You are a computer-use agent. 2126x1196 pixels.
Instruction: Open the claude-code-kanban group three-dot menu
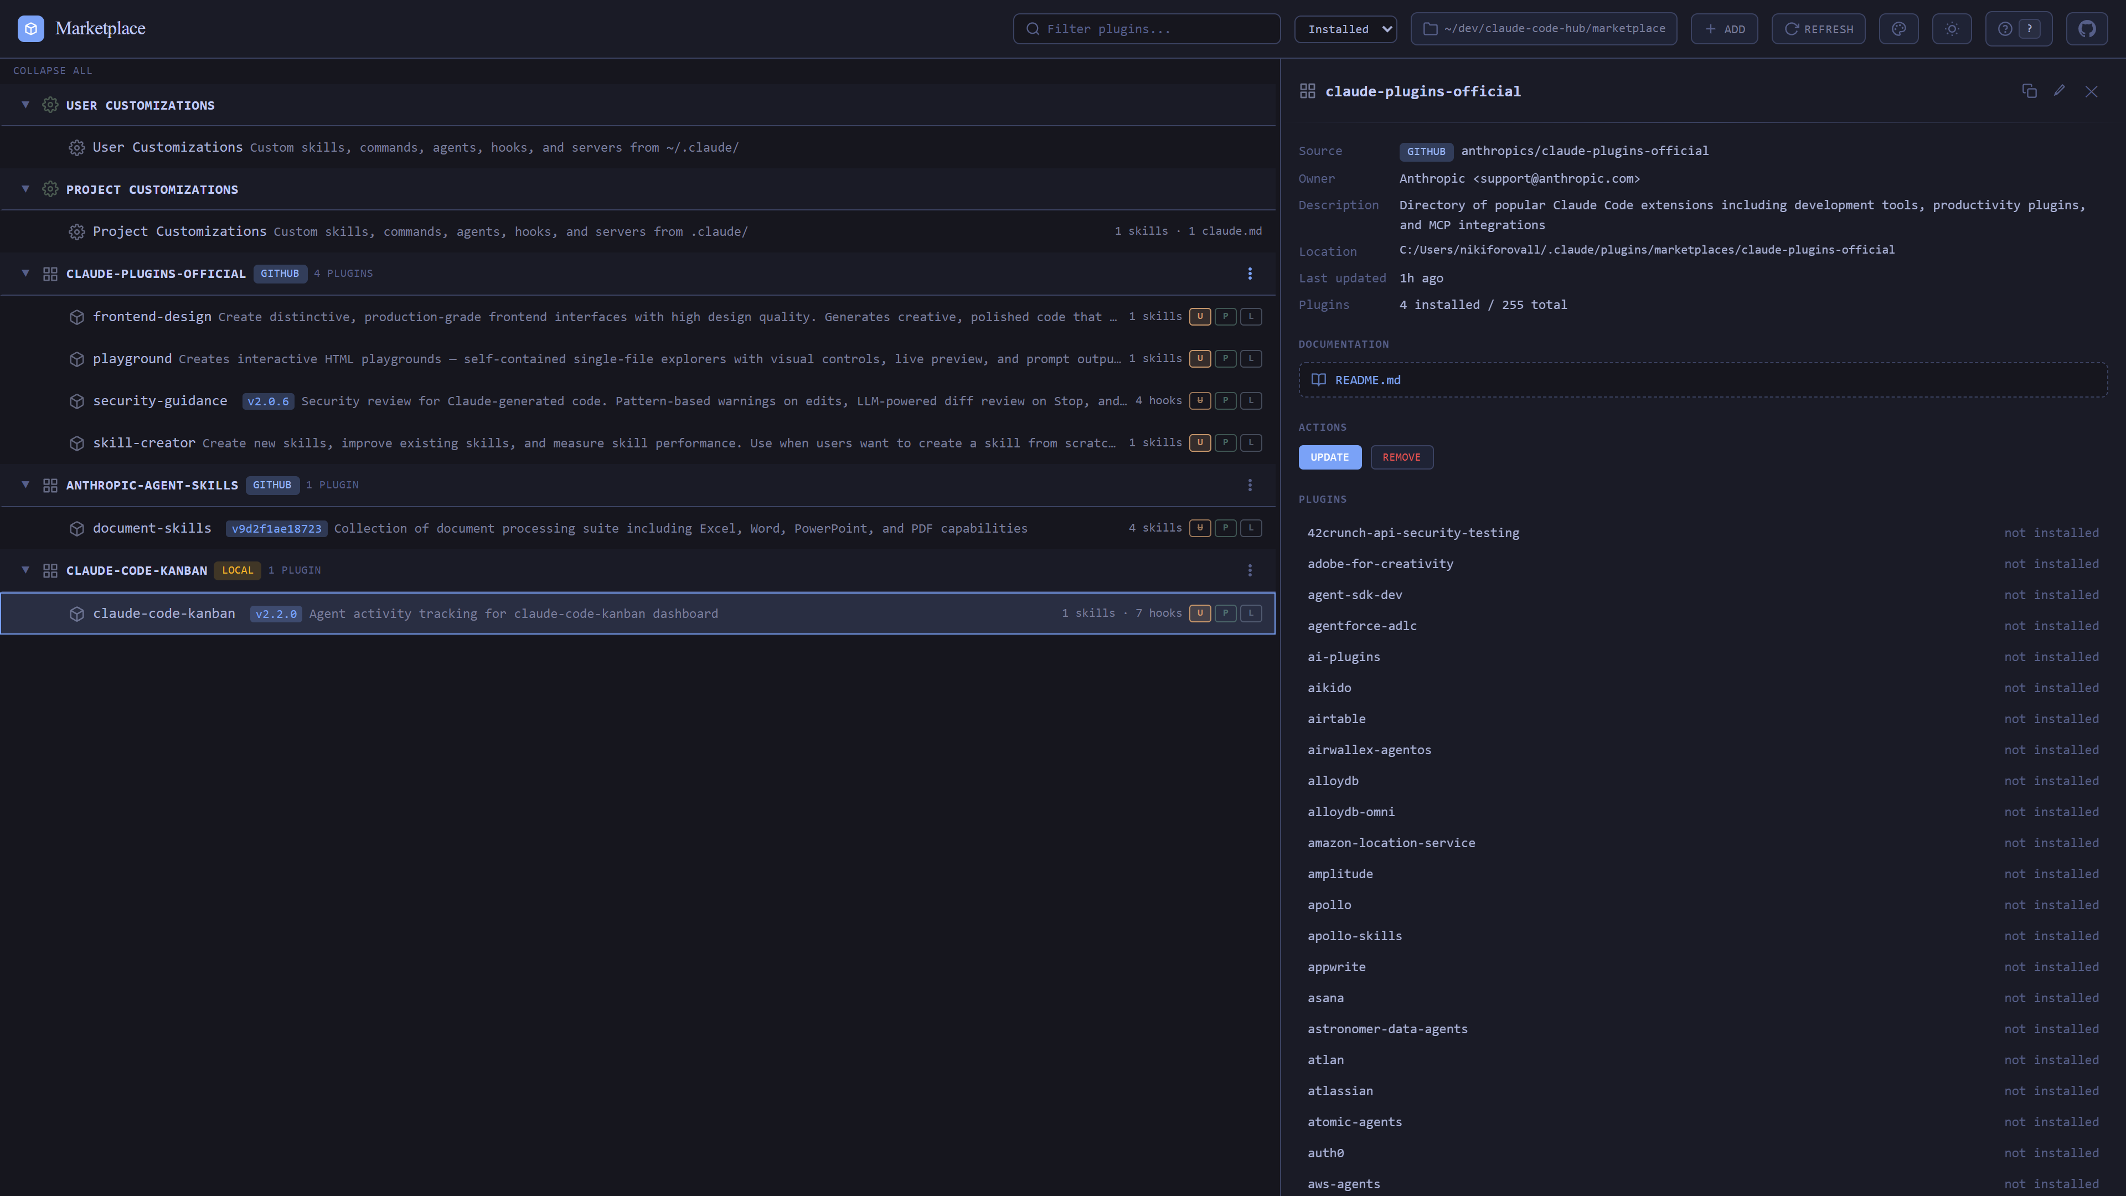click(x=1250, y=570)
